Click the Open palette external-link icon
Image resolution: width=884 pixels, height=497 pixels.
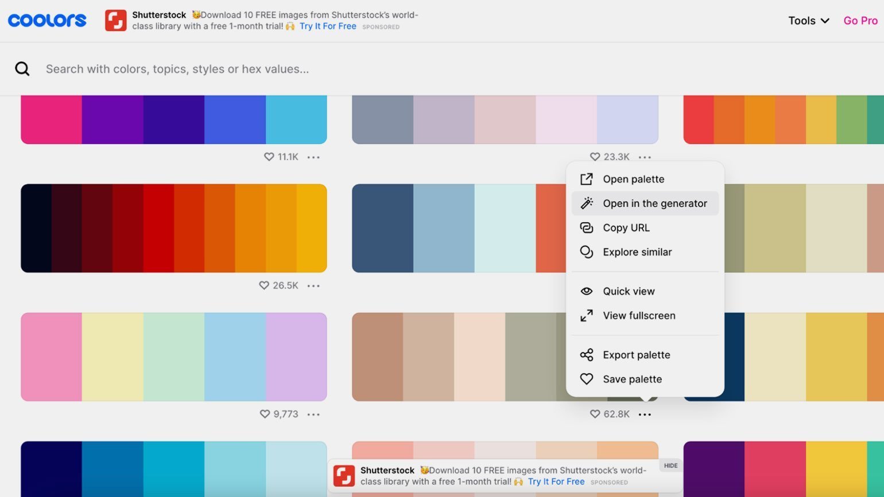coord(586,179)
